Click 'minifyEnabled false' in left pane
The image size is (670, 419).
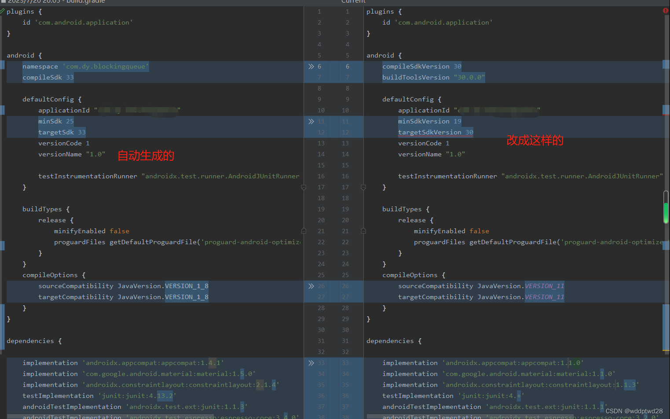tap(92, 231)
